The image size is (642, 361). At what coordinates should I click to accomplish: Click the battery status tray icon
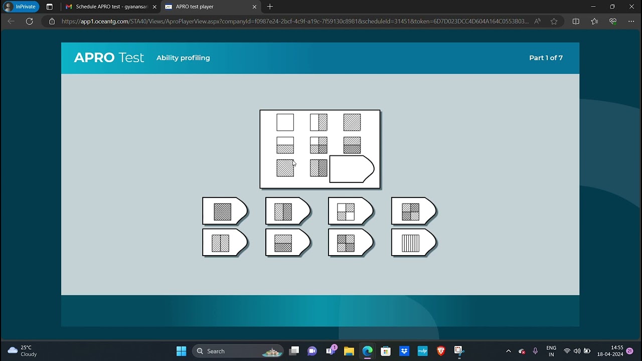click(587, 351)
